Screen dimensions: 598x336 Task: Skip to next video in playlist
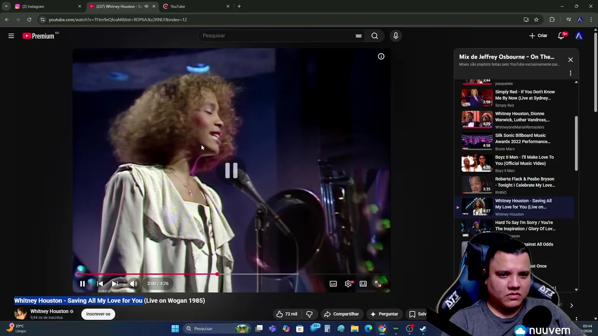(115, 283)
